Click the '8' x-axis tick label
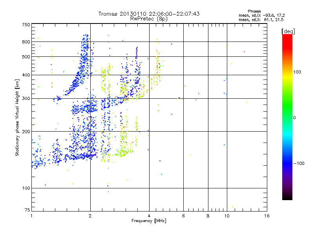Image resolution: width=314 pixels, height=235 pixels. point(208,216)
